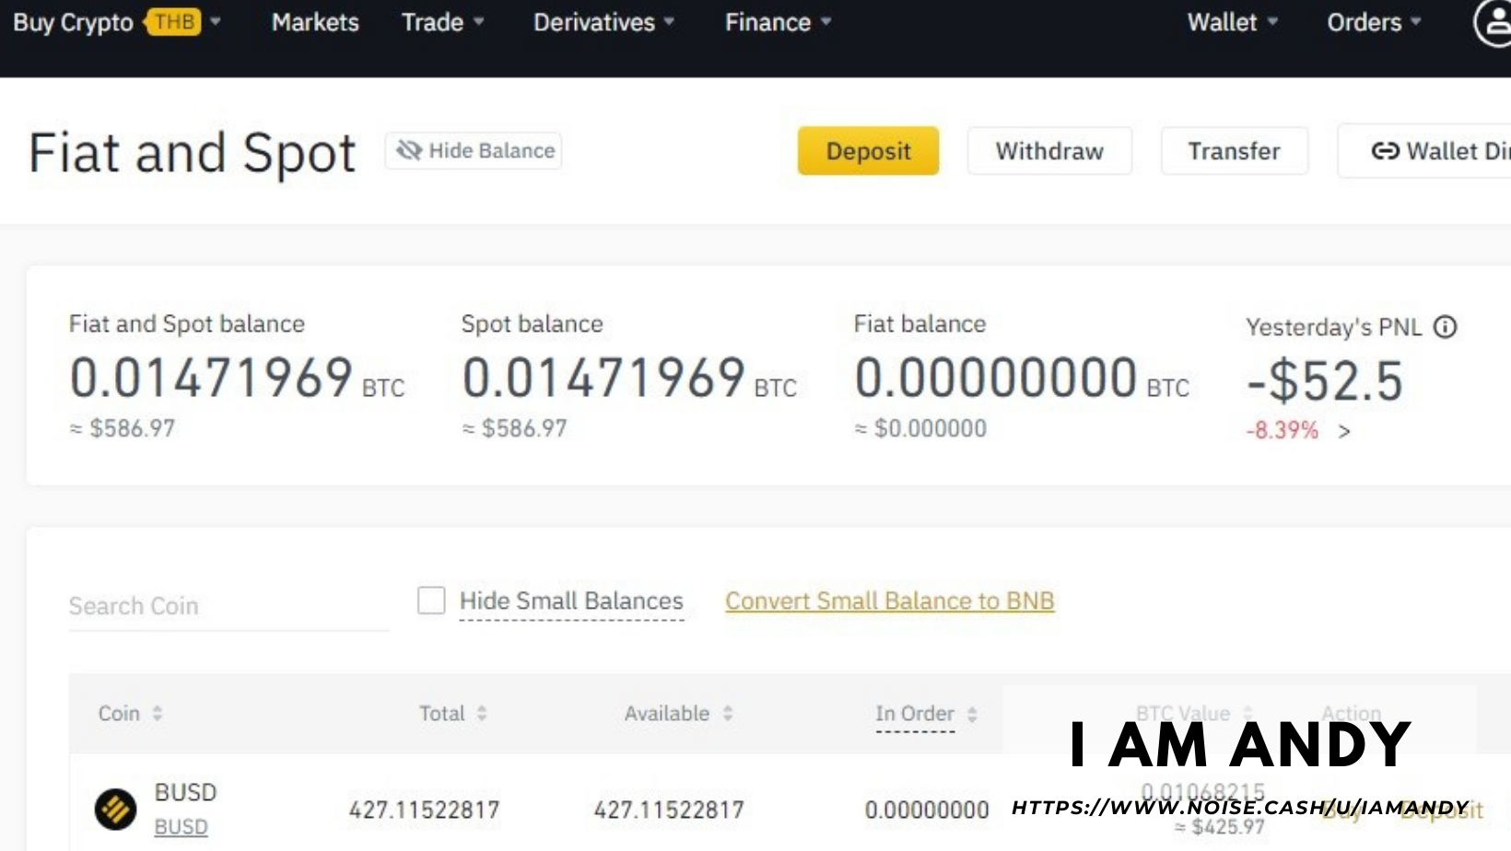Click the Yesterday's PNL info icon
This screenshot has height=851, width=1511.
(x=1445, y=327)
